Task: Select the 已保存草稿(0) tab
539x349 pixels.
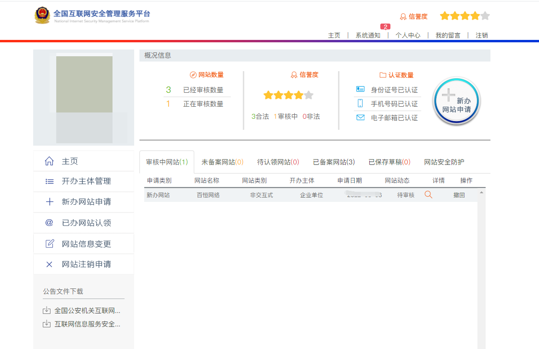Action: (x=389, y=162)
